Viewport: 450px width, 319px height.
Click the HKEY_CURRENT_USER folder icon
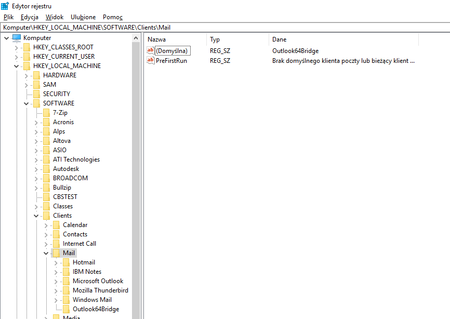tap(27, 57)
